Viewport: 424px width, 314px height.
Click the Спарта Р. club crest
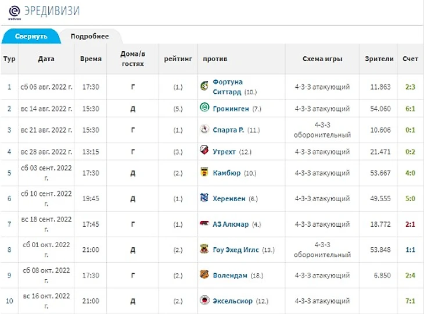pyautogui.click(x=204, y=130)
